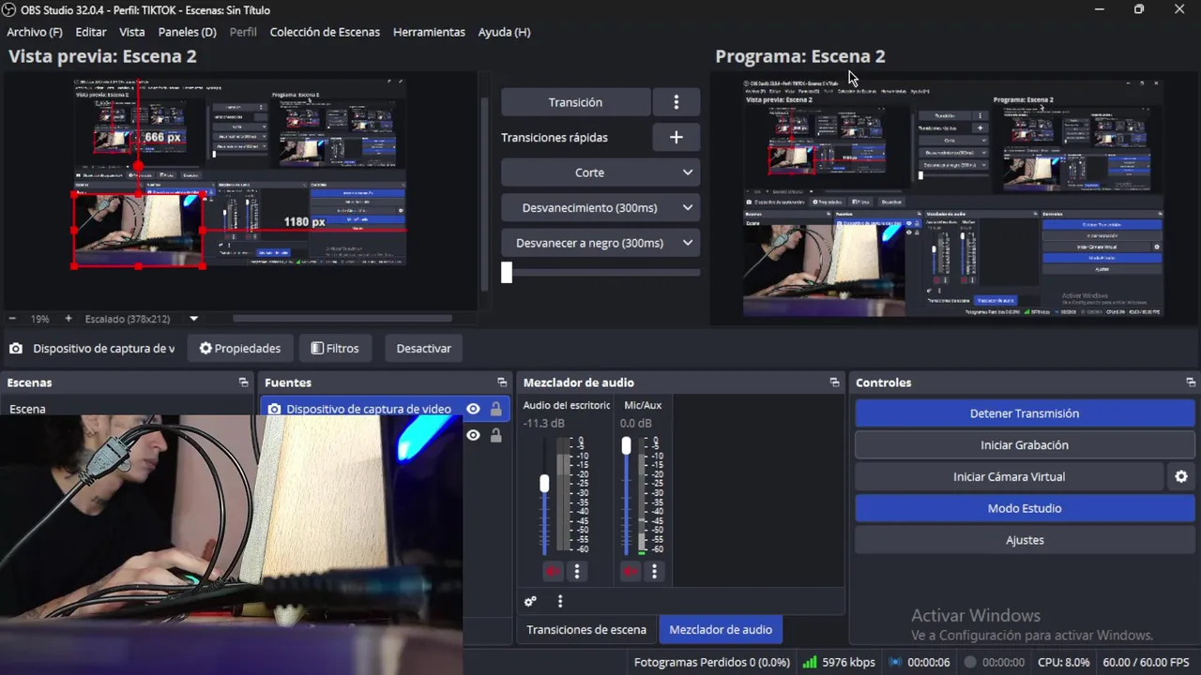This screenshot has height=675, width=1201.
Task: Zoom out the preview with the minus icon
Action: tap(12, 319)
